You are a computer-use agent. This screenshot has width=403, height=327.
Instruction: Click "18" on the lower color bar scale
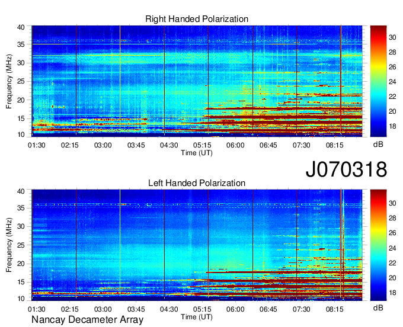[x=392, y=293]
